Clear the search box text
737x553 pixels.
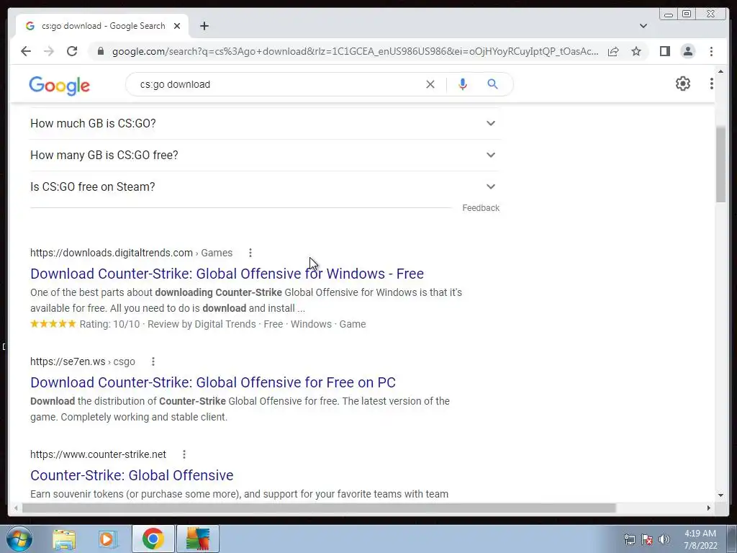(430, 84)
